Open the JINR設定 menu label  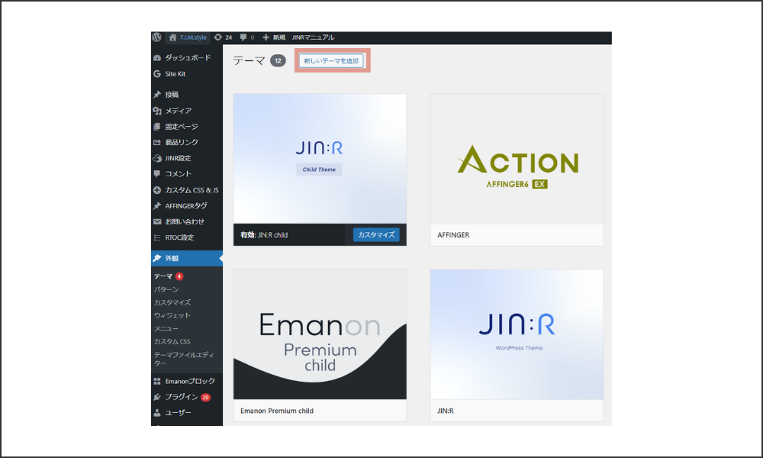pos(178,158)
